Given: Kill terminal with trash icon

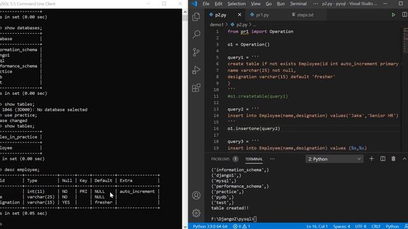Looking at the screenshot, I should pos(393,158).
